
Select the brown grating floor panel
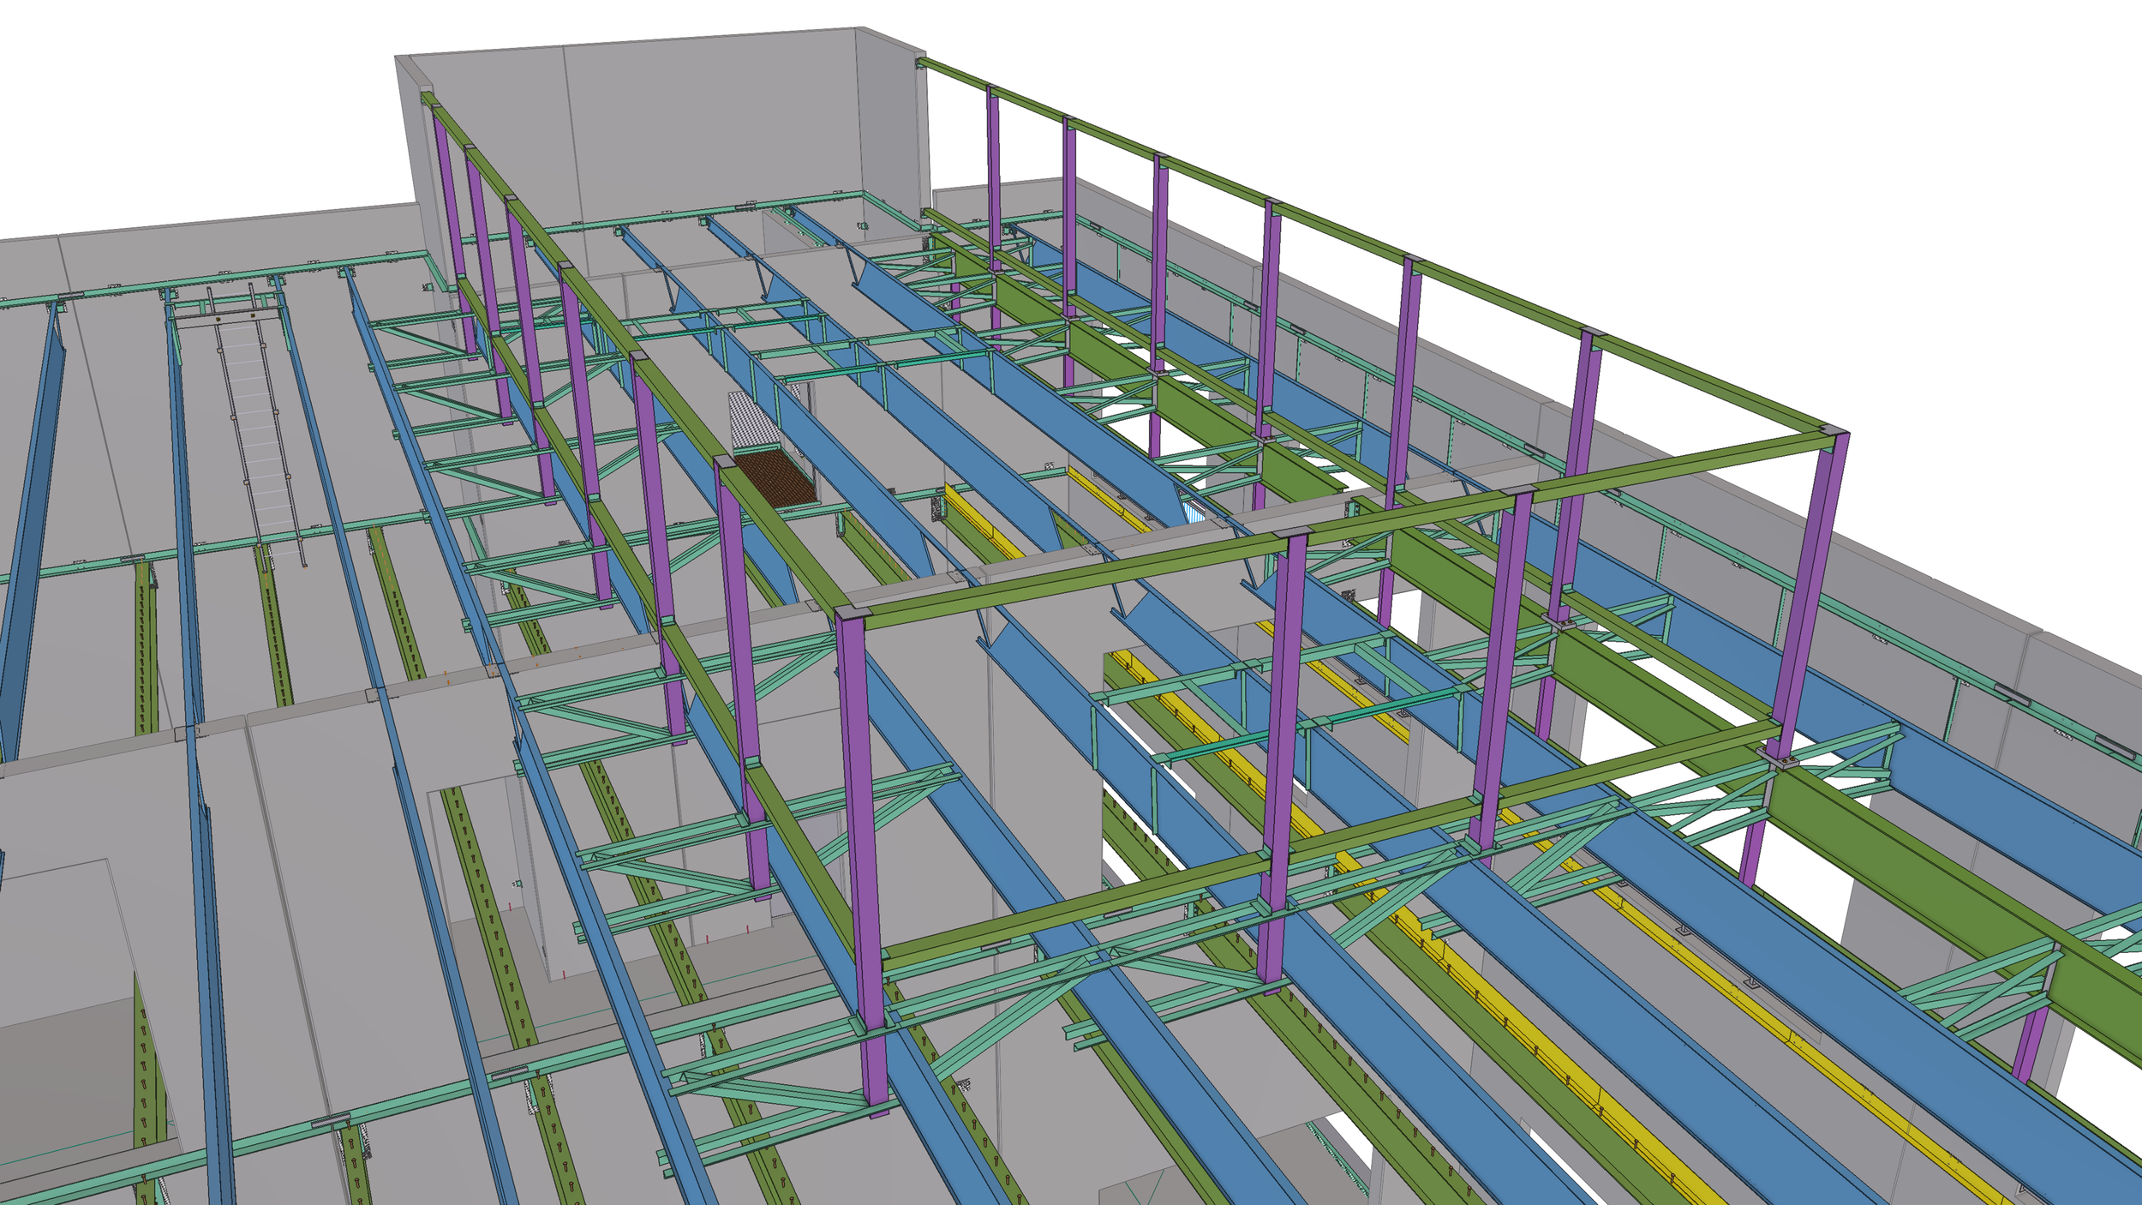coord(775,479)
